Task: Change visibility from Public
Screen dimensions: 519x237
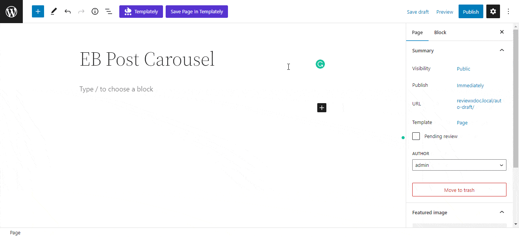Action: coord(464,69)
